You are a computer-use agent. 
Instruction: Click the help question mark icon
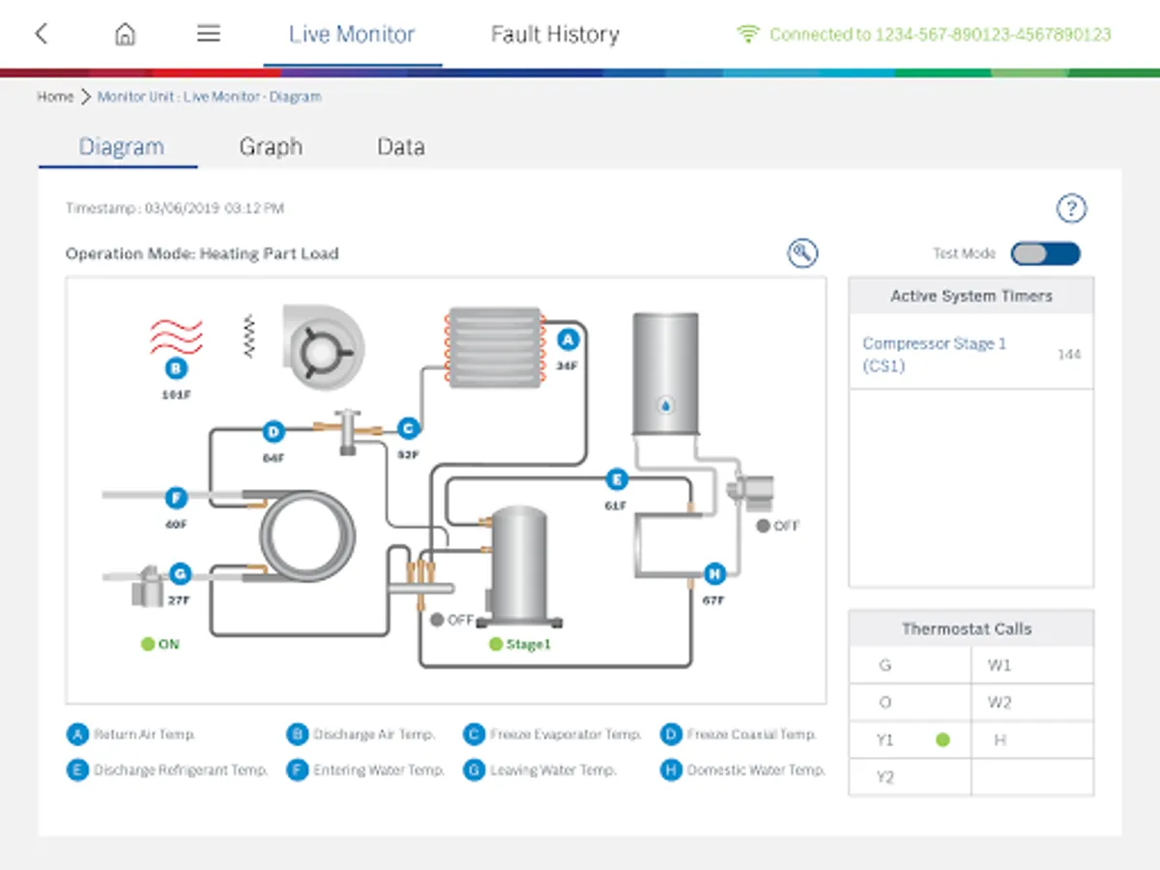coord(1071,208)
